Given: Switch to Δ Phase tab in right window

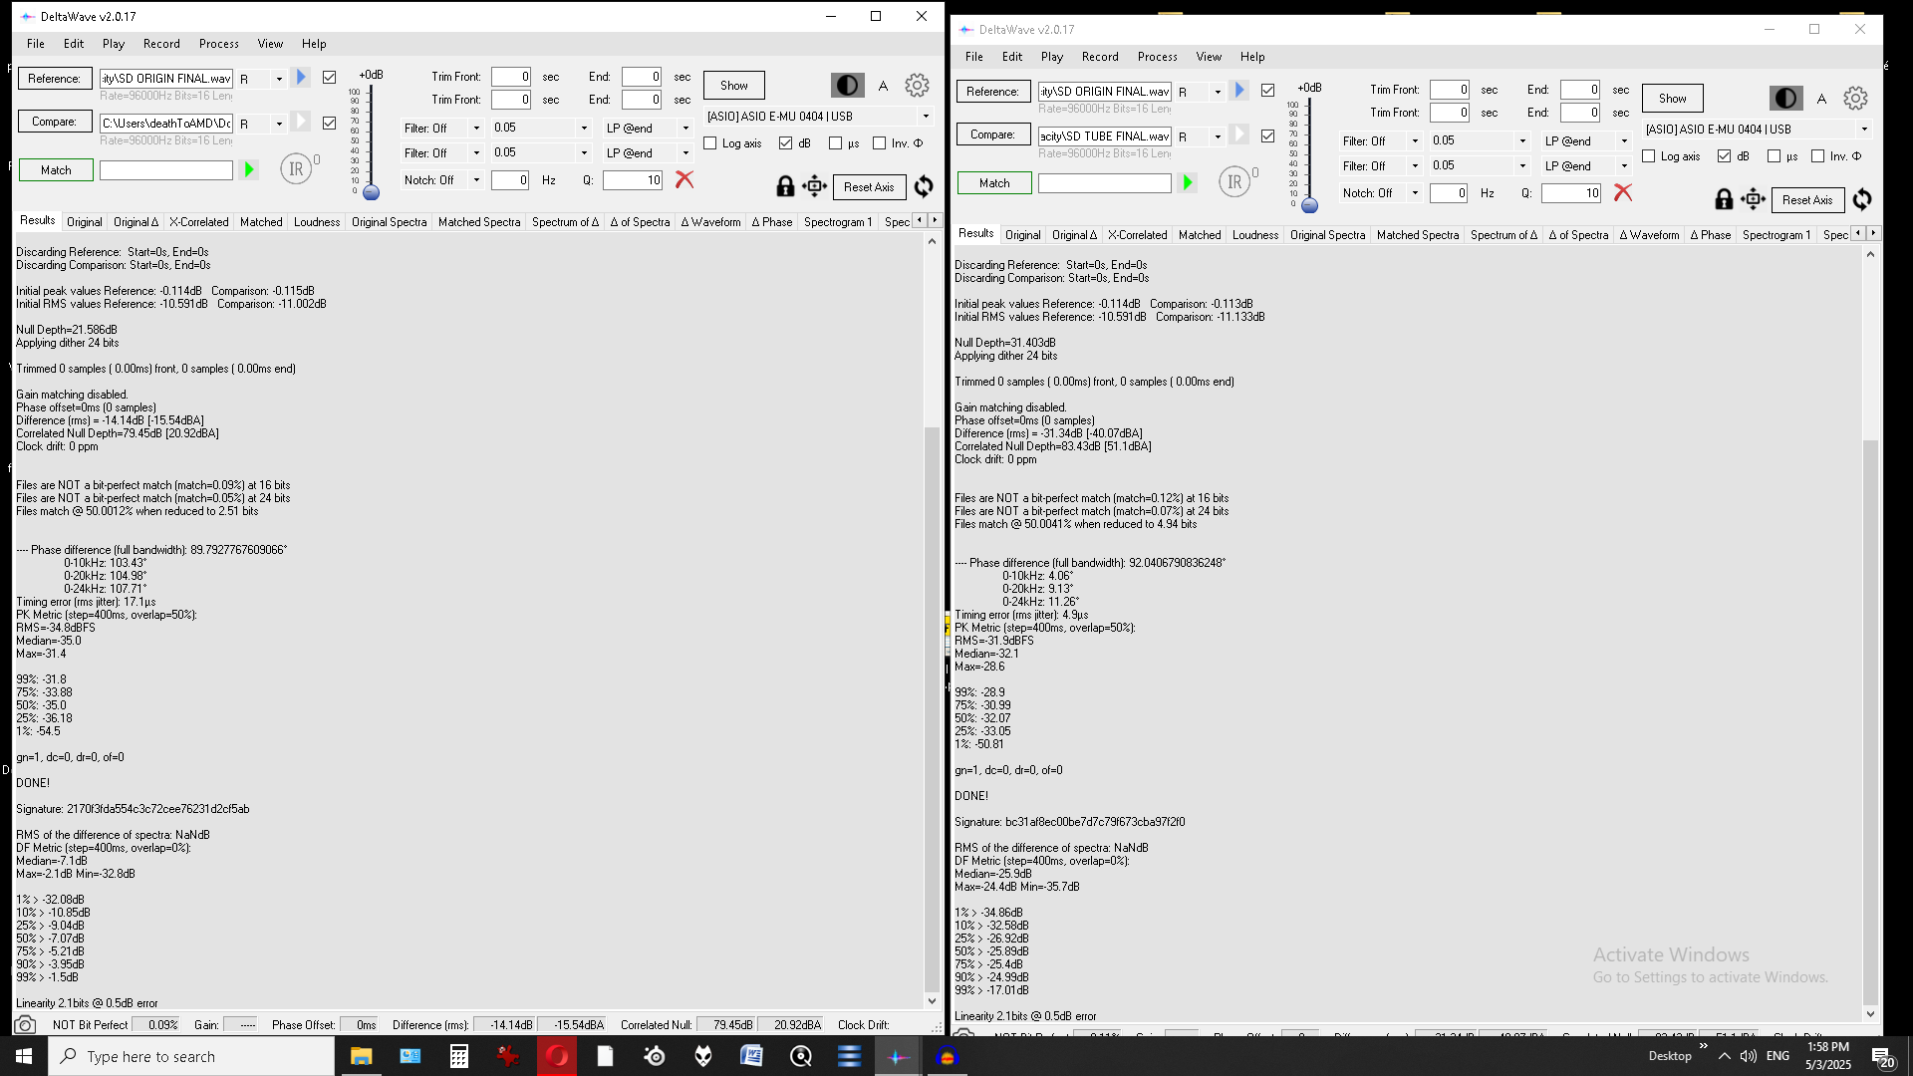Looking at the screenshot, I should (x=1711, y=235).
